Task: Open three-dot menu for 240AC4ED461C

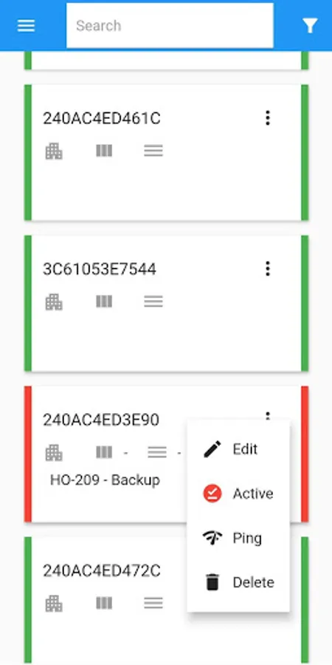Action: tap(268, 118)
